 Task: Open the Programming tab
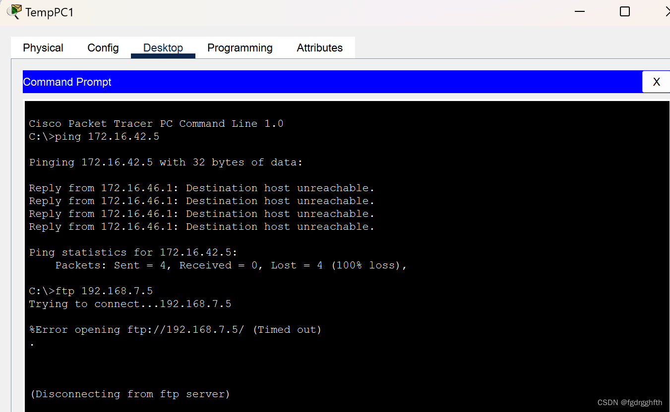click(x=240, y=48)
